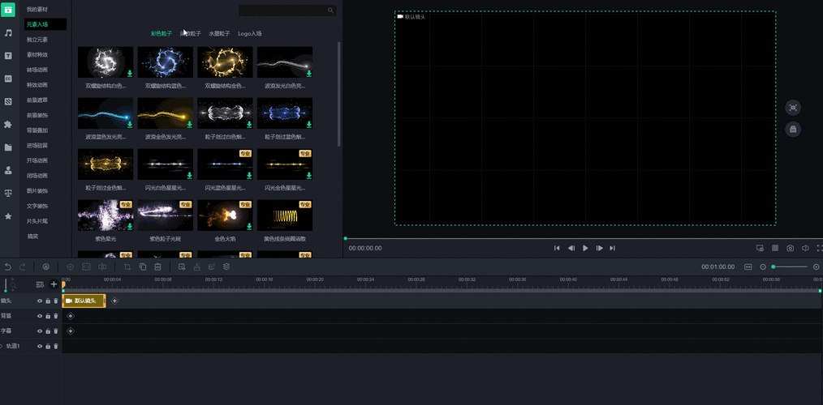Delete the 字幕 track with its trash icon

point(56,331)
